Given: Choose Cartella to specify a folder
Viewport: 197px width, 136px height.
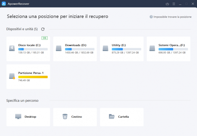Looking at the screenshot, I should pyautogui.click(x=122, y=117).
